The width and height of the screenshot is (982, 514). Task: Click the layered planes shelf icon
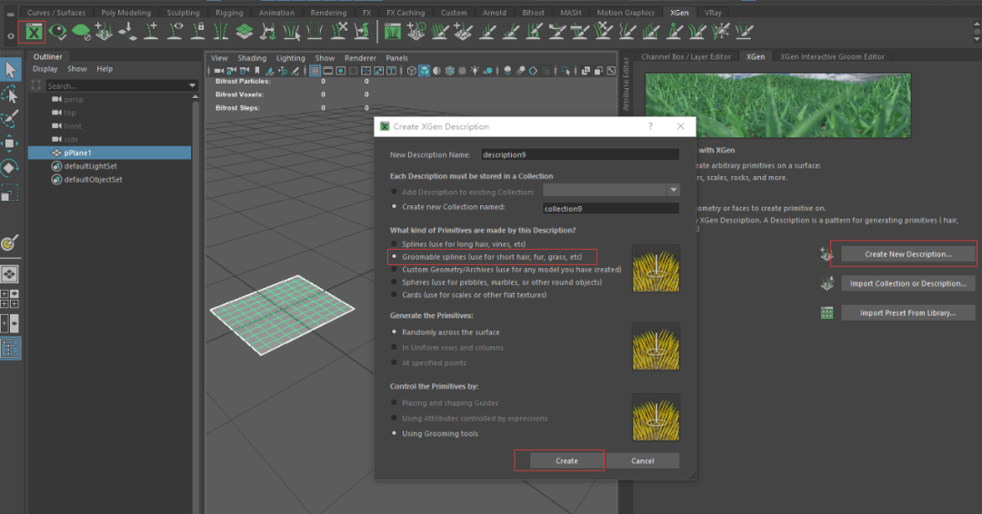[245, 31]
